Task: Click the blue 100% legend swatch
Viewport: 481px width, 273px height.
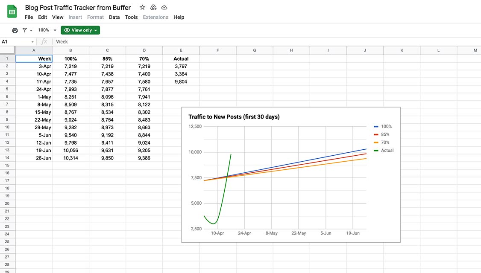Action: click(376, 127)
